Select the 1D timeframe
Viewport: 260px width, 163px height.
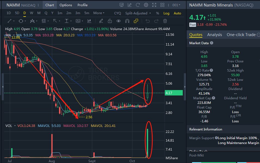pyautogui.click(x=9, y=13)
